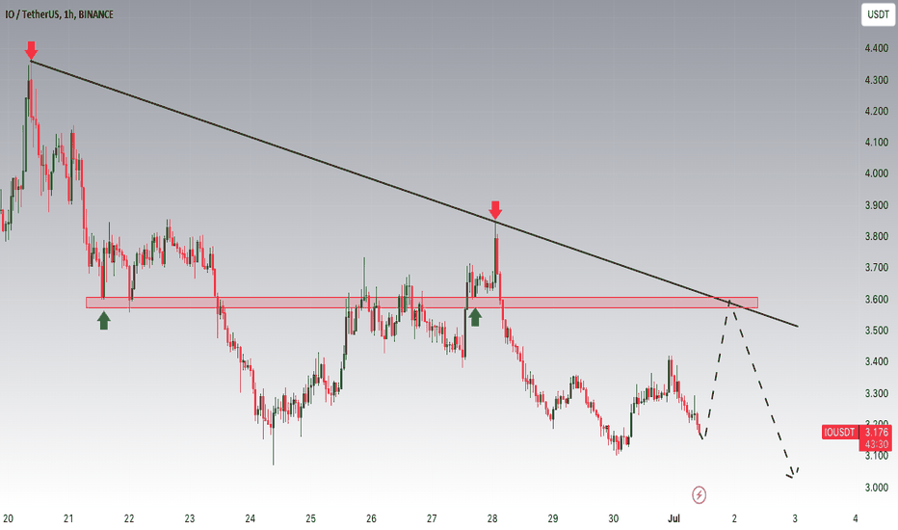The image size is (898, 530).
Task: Click the 3.800 price axis label
Action: [876, 236]
